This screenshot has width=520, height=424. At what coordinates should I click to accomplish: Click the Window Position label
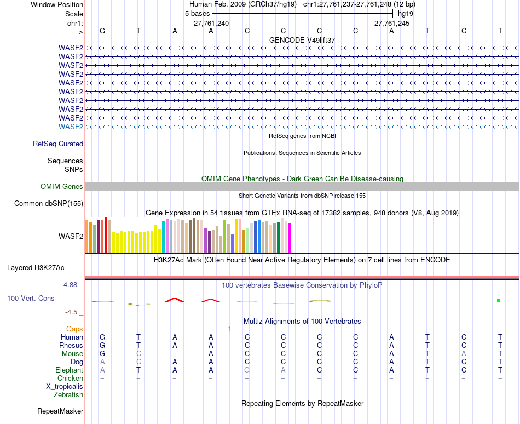pos(57,4)
